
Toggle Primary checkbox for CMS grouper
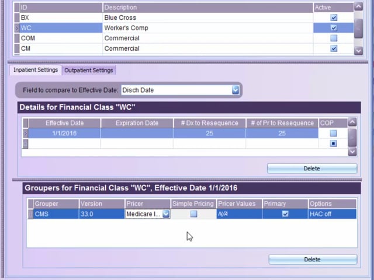pos(285,214)
